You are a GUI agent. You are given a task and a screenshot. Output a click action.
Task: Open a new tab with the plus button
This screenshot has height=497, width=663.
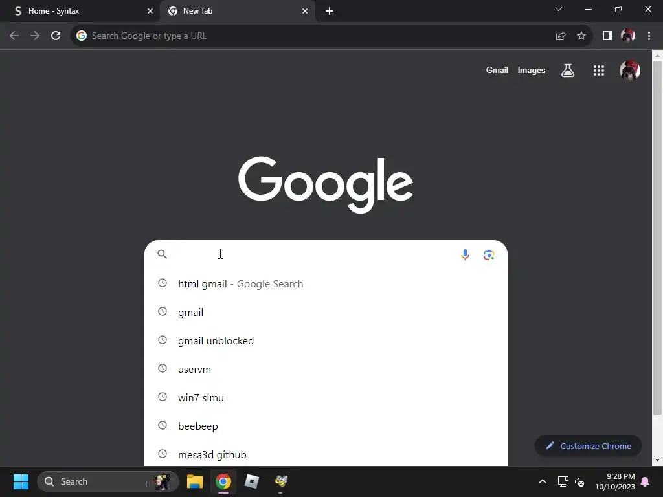pos(330,11)
